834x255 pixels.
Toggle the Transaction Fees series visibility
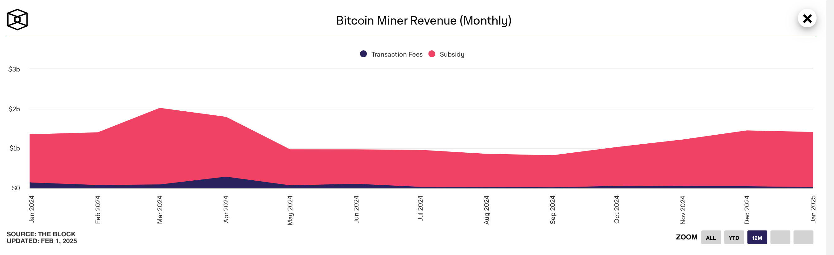click(x=397, y=54)
